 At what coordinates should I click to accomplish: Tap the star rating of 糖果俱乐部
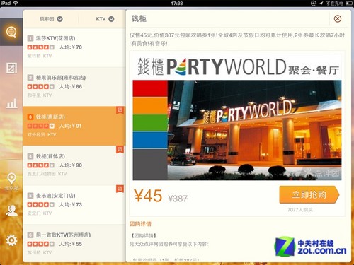click(x=41, y=87)
